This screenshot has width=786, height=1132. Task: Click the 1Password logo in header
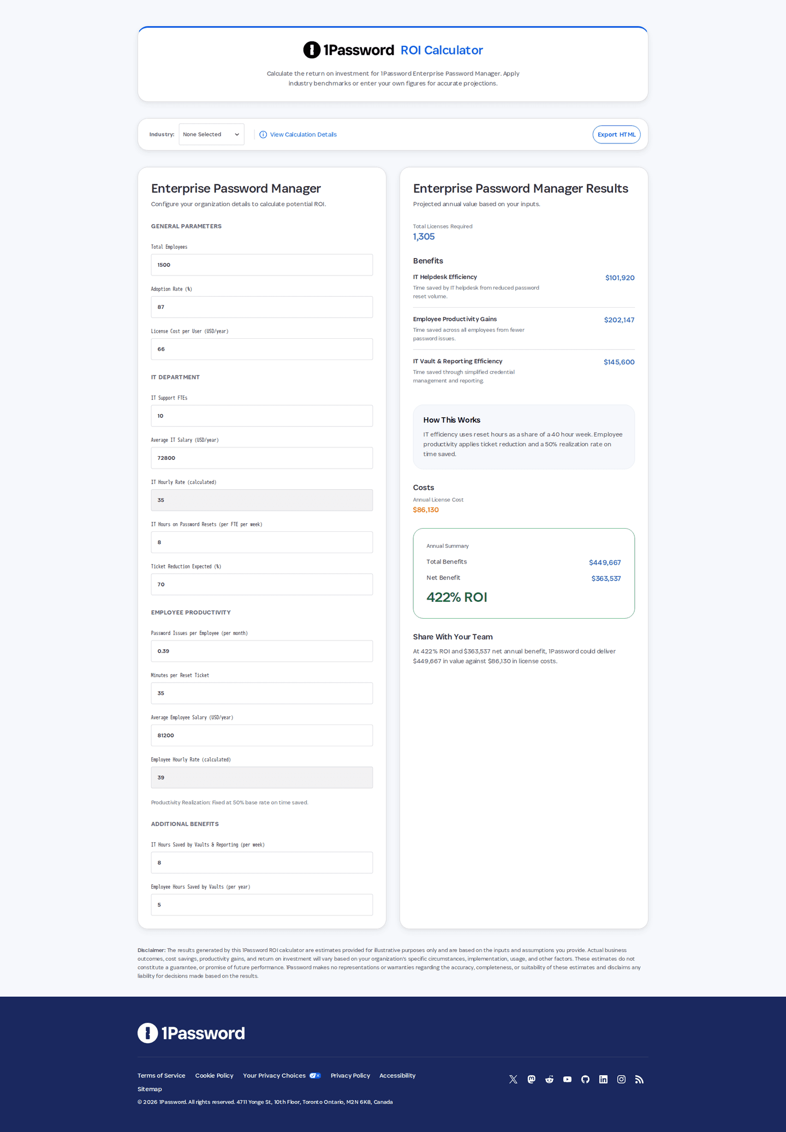click(x=348, y=50)
